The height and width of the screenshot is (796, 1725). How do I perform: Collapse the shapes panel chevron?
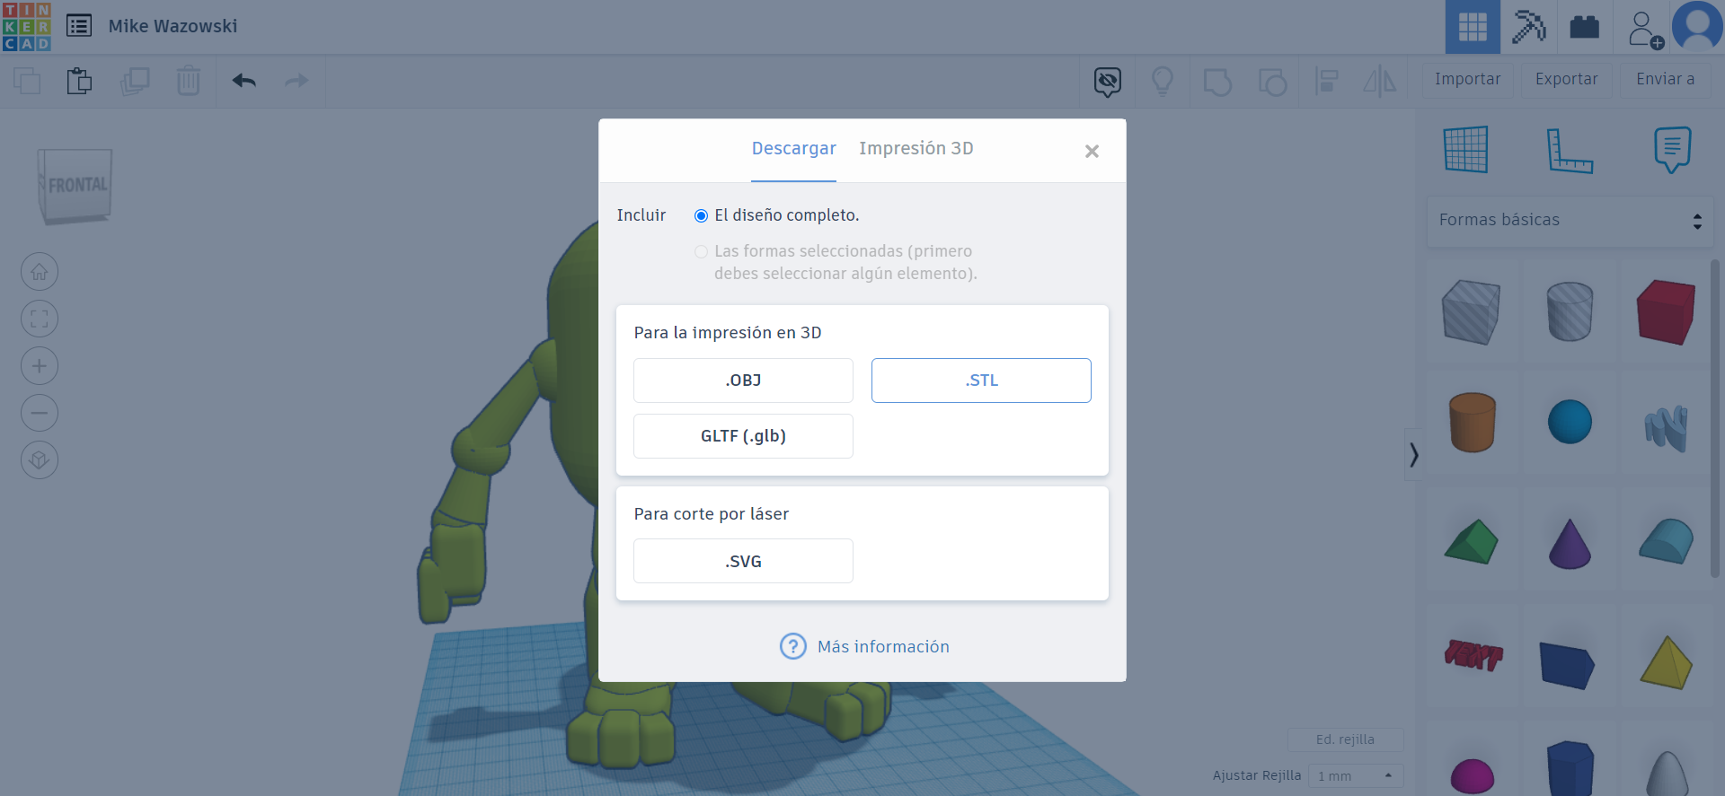(x=1413, y=455)
